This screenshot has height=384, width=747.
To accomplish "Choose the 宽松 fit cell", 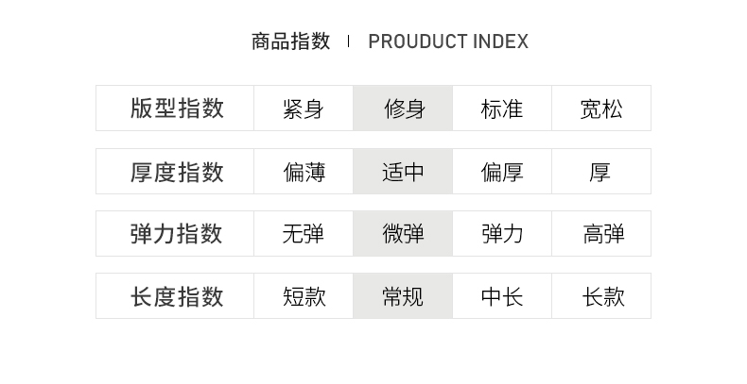I will [x=601, y=109].
